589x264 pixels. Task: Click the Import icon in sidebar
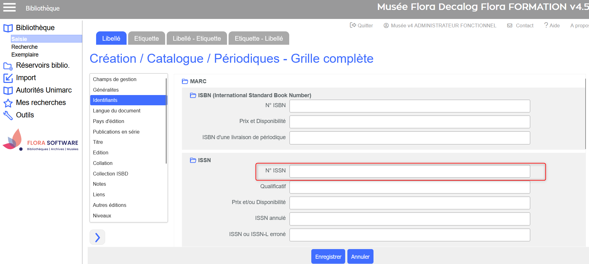coord(8,78)
